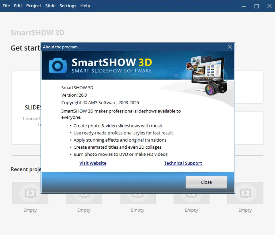Click the monitor and camera illustration
275x235 pixels.
(x=207, y=75)
